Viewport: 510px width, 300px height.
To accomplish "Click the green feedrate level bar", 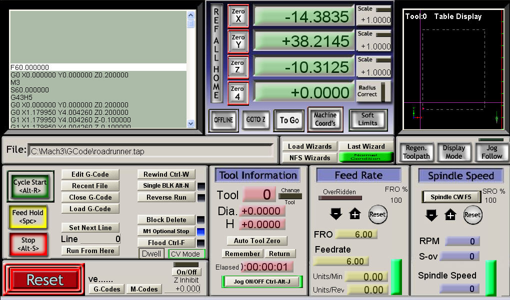I will click(396, 277).
